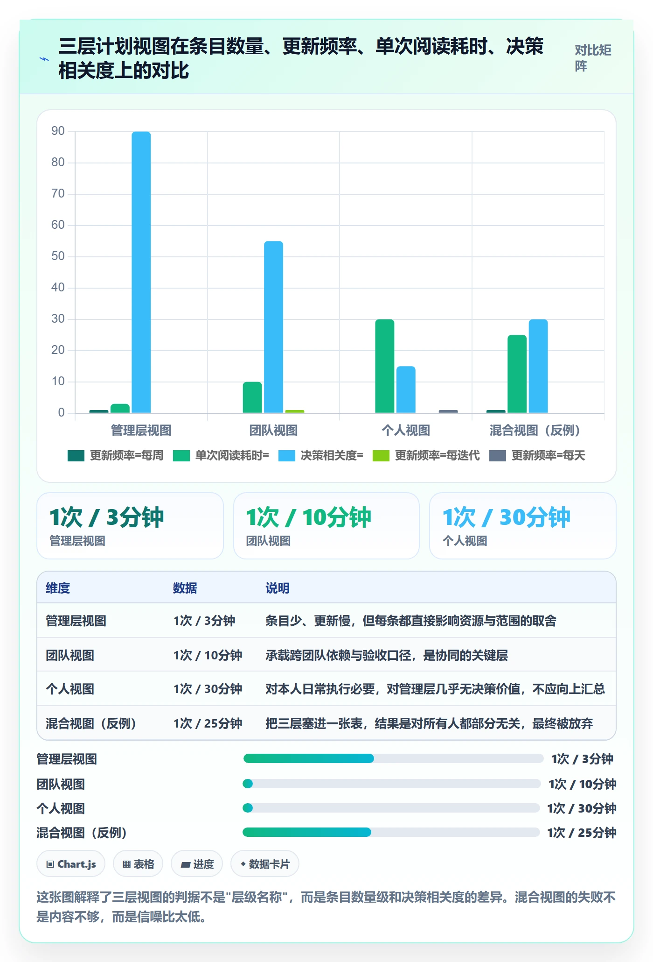
Task: Select the green bar for 混合视图（反例）
Action: 517,374
